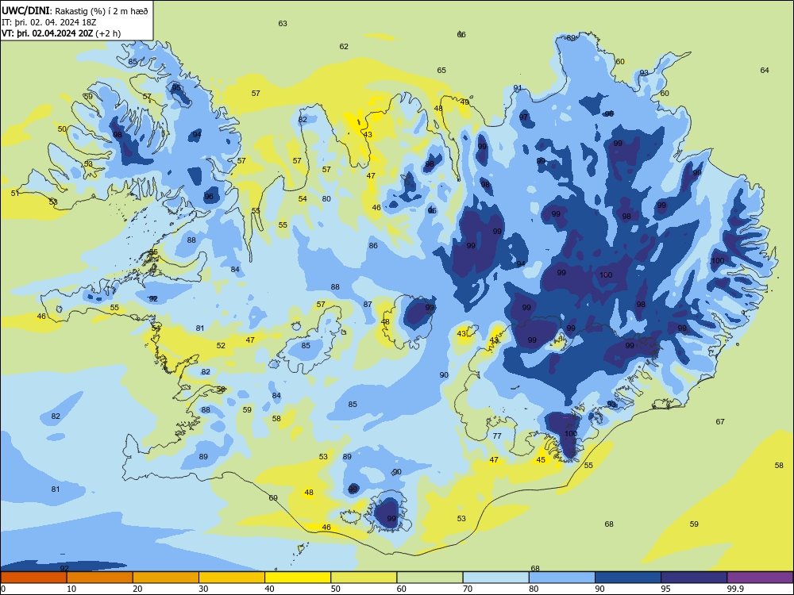Click the humidity value '49' on the map
Screen dimensions: 794x595
[x=464, y=102]
